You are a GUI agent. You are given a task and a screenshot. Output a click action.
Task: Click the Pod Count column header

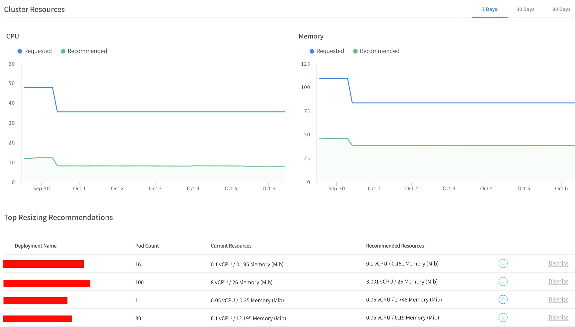147,246
